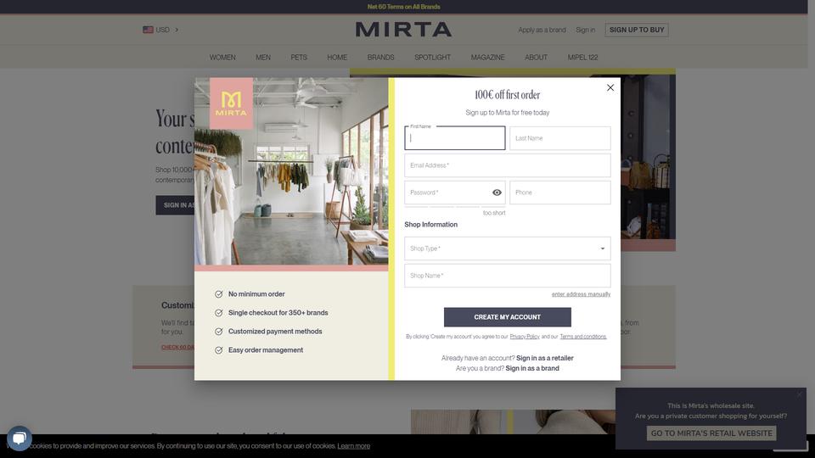Open the About menu item
Viewport: 815px width, 458px height.
[536, 57]
